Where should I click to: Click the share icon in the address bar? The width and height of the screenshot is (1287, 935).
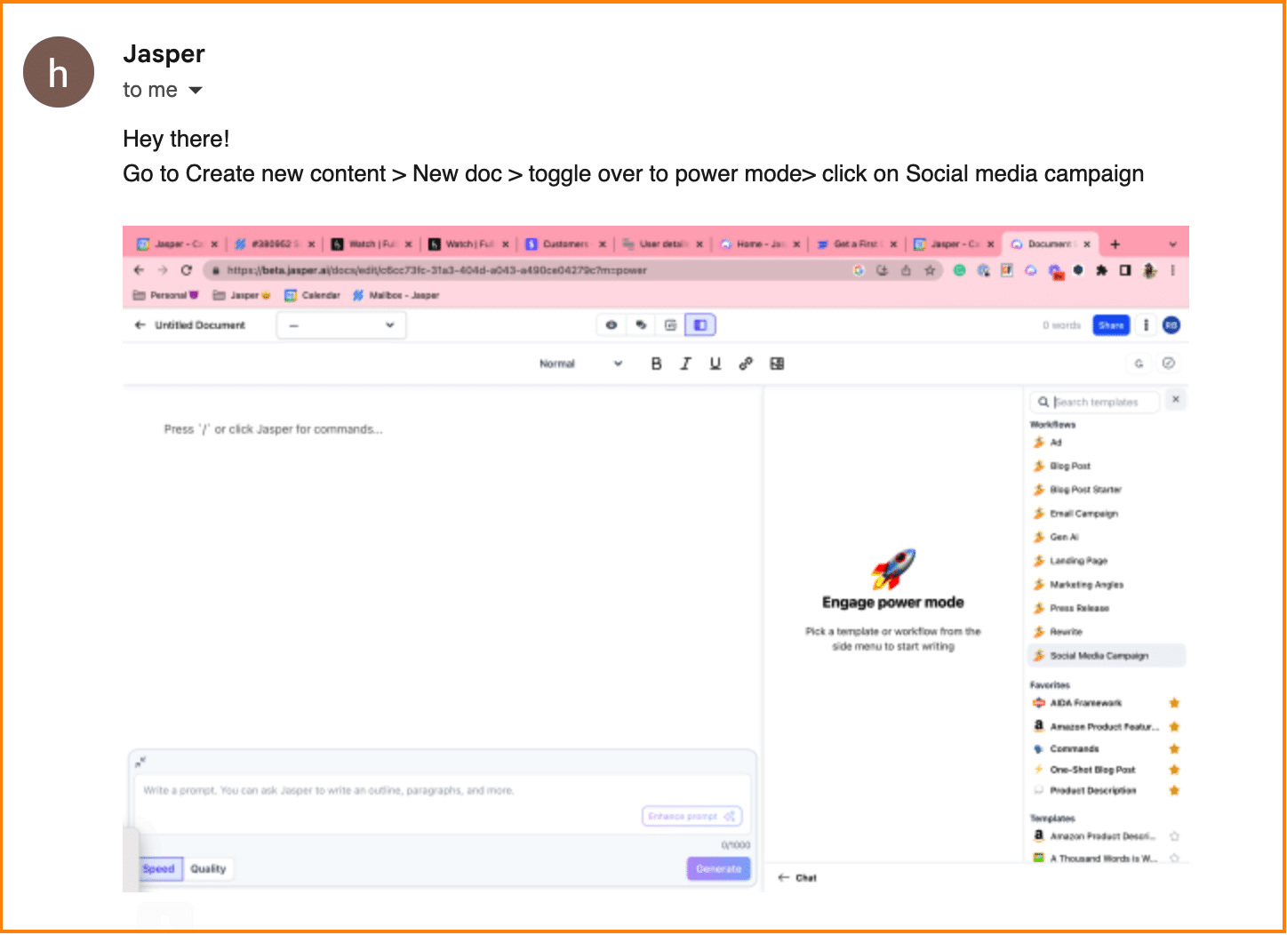click(x=906, y=270)
